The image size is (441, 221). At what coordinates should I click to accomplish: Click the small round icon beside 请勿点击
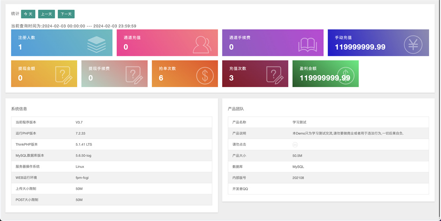click(295, 144)
